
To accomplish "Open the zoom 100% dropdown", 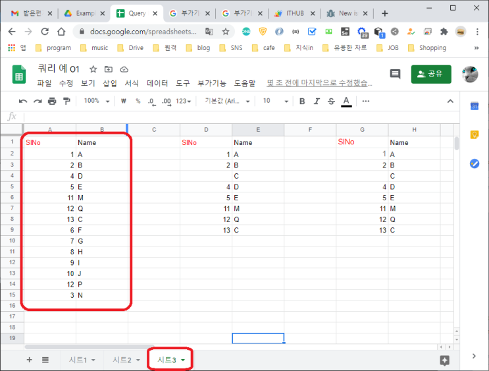I will pos(97,101).
